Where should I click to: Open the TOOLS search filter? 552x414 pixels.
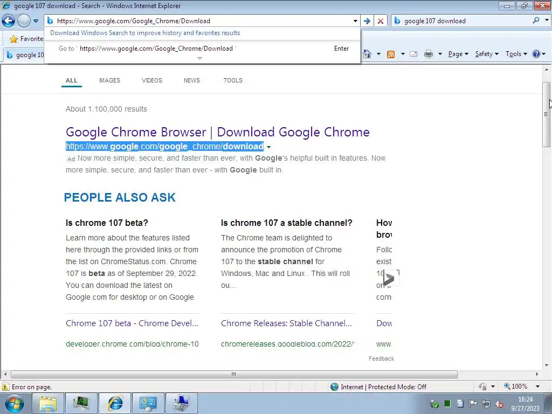pyautogui.click(x=233, y=80)
